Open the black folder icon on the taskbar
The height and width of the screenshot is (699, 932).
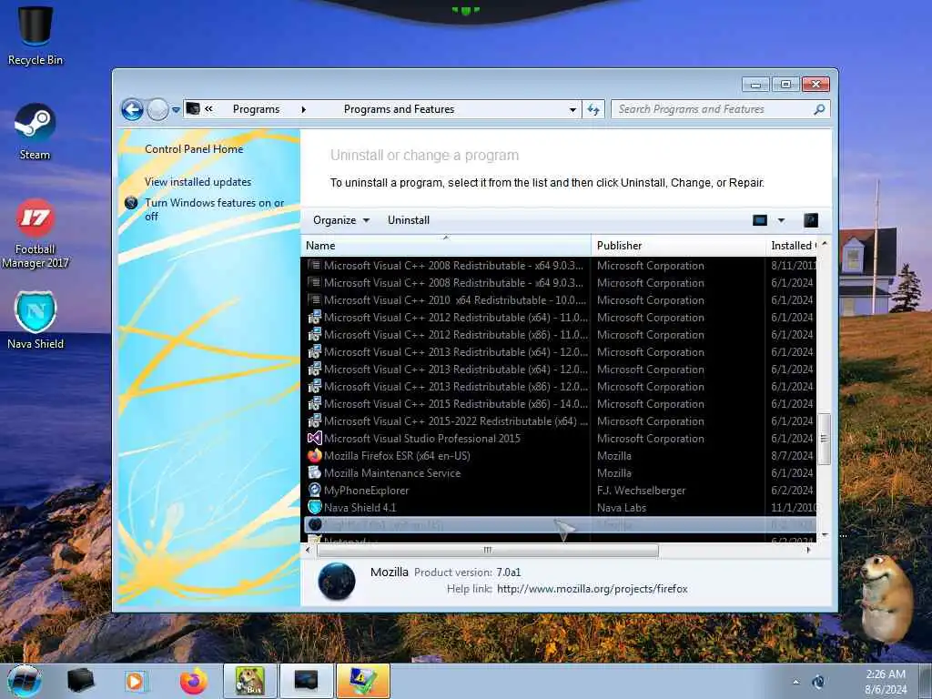tap(80, 681)
